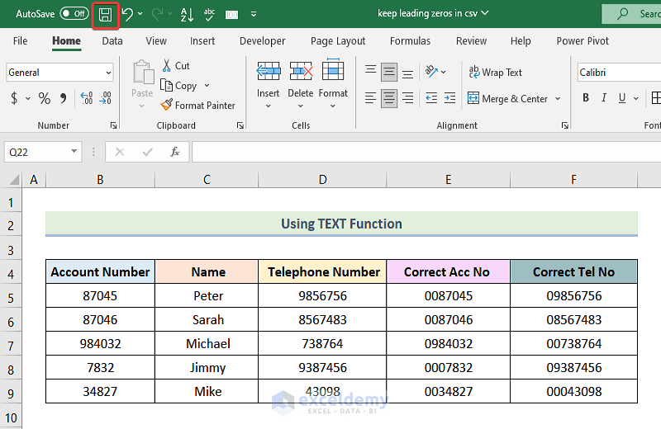Click Format cells icon
This screenshot has height=429, width=661.
333,70
